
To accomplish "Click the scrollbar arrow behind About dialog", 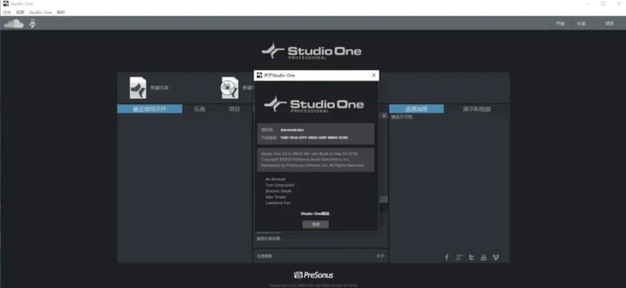I will [384, 116].
